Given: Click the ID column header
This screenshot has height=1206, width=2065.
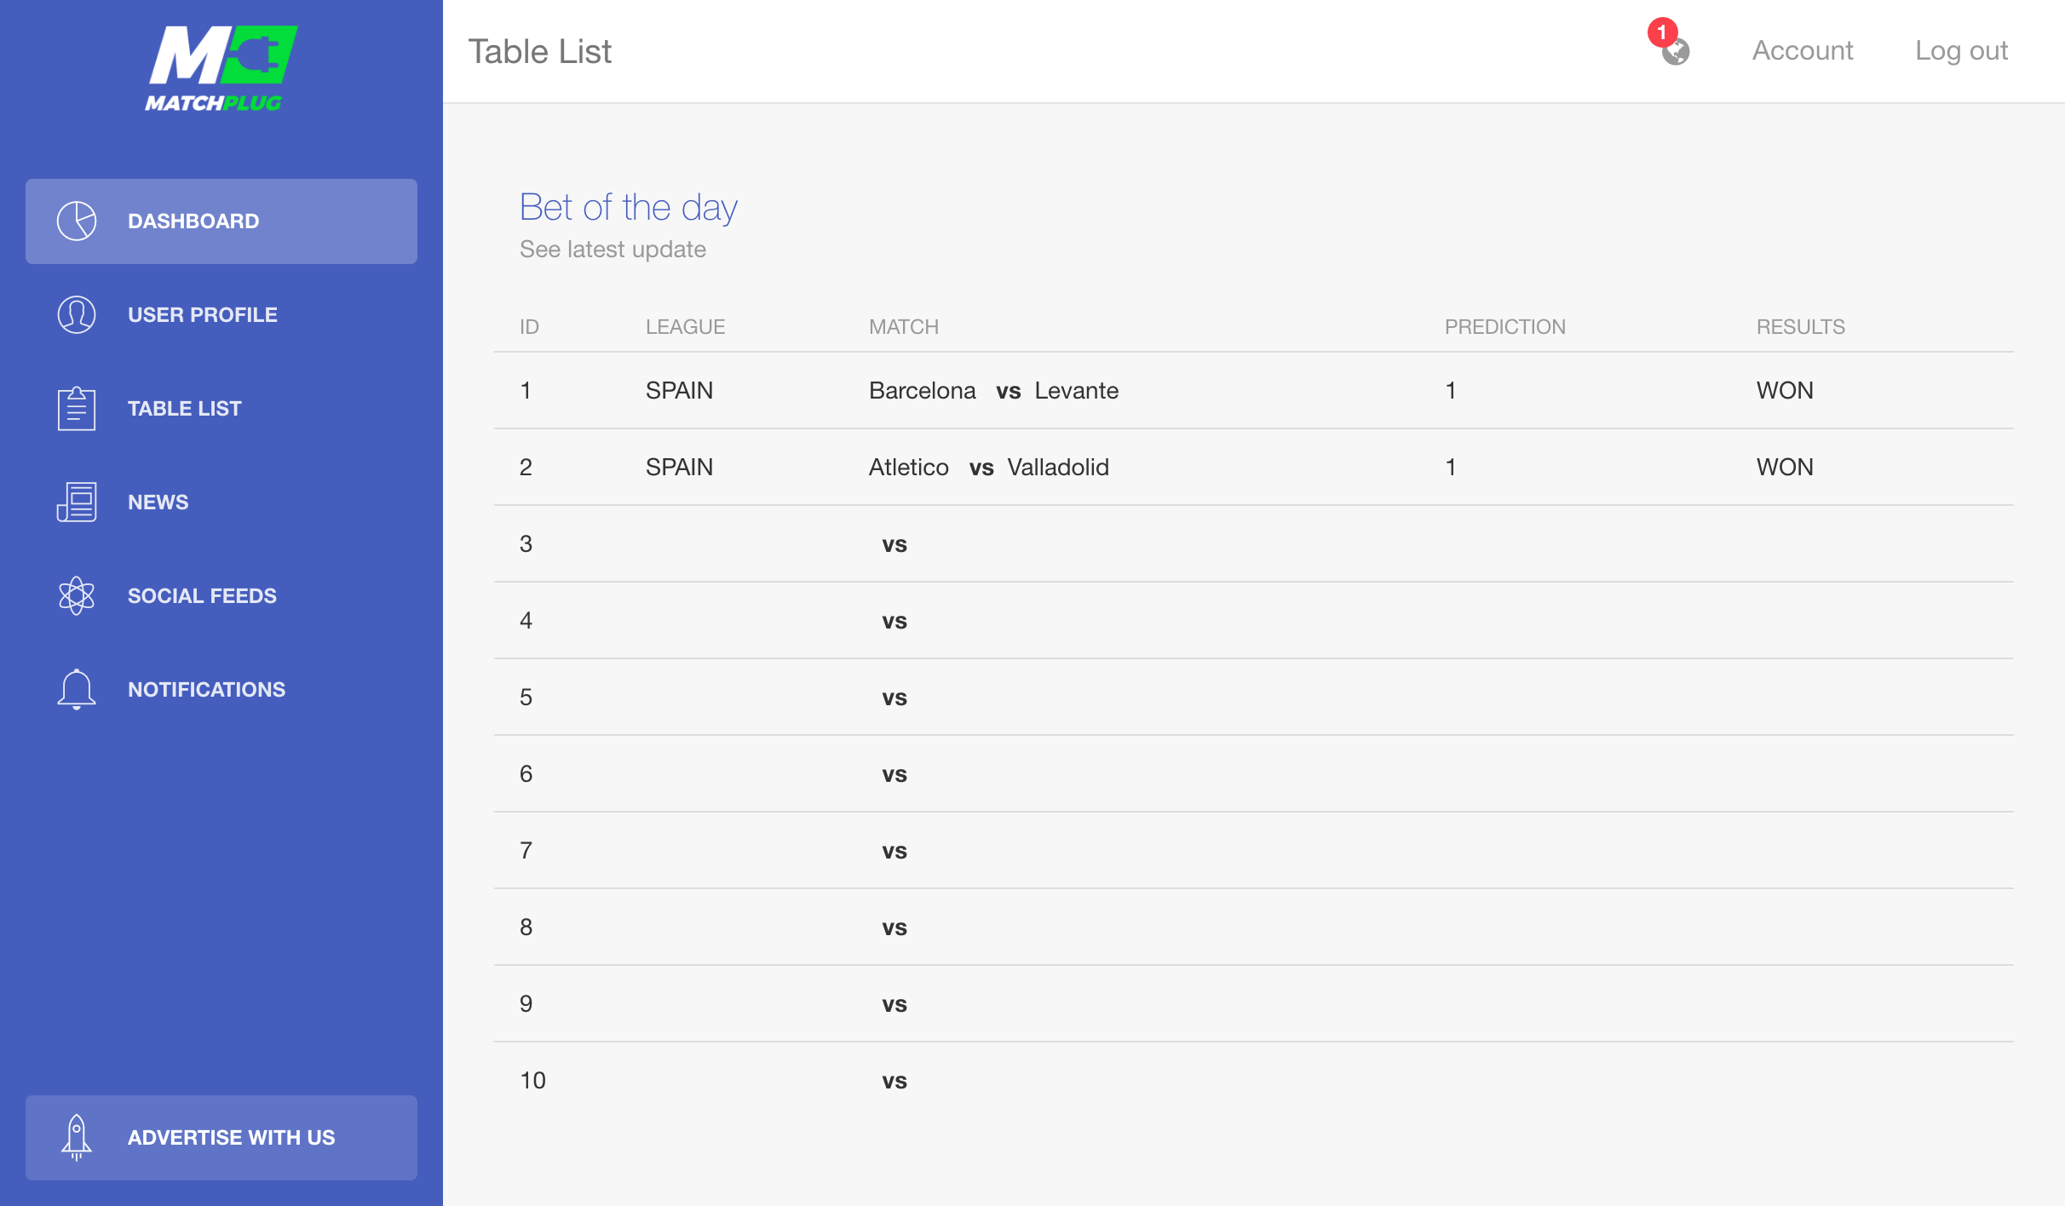Looking at the screenshot, I should [x=529, y=327].
